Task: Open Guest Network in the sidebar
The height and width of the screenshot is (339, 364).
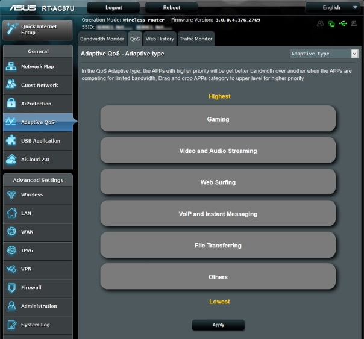Action: [38, 85]
